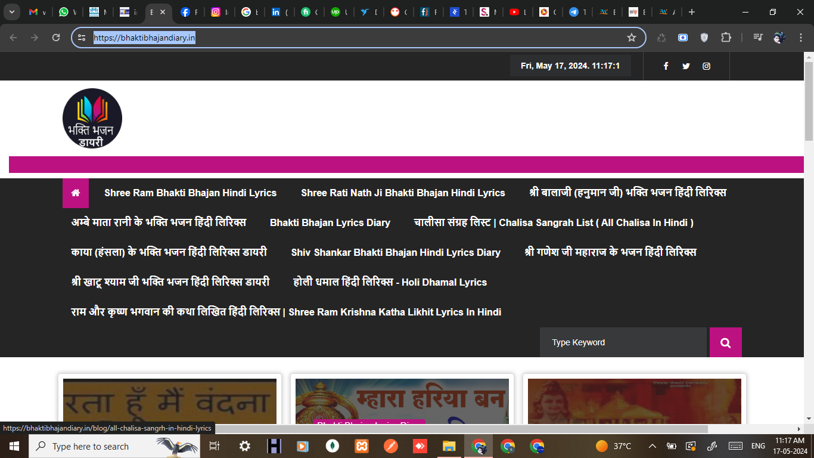Image resolution: width=814 pixels, height=458 pixels.
Task: Open Shree Rati Nath Ji Bhakti Bhajan menu
Action: click(x=403, y=193)
